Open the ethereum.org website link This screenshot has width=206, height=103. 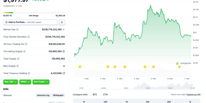click(43, 95)
